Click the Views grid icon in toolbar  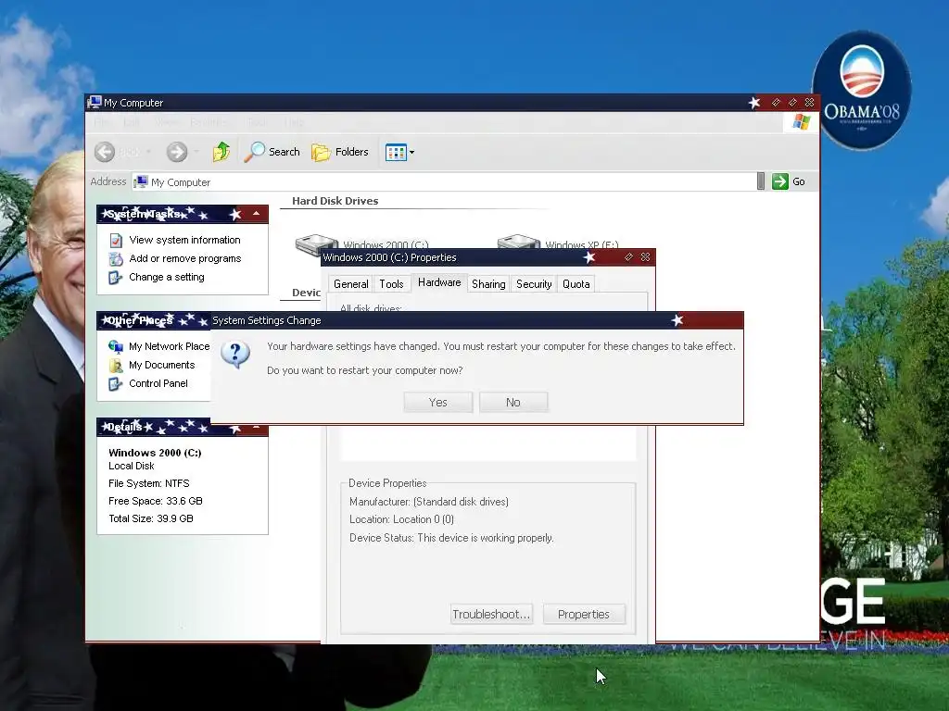[396, 153]
